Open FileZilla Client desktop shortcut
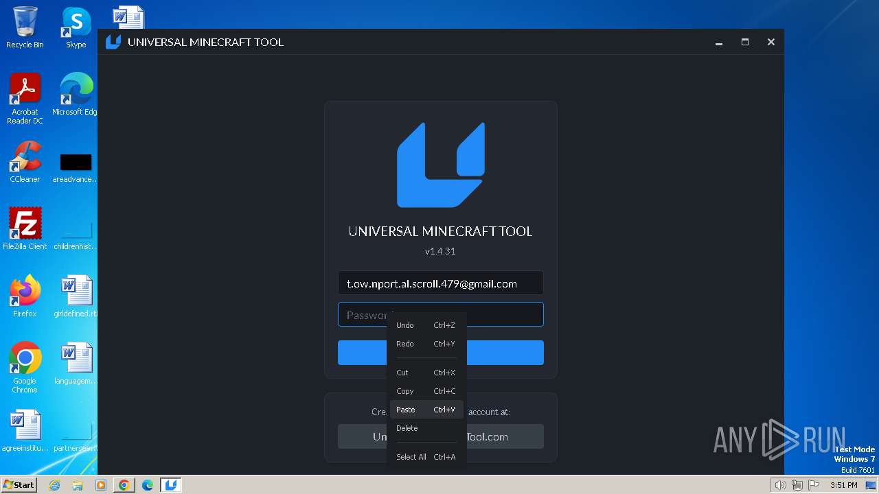 pyautogui.click(x=25, y=228)
